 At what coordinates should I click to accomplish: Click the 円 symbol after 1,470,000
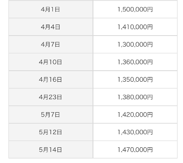coord(150,150)
